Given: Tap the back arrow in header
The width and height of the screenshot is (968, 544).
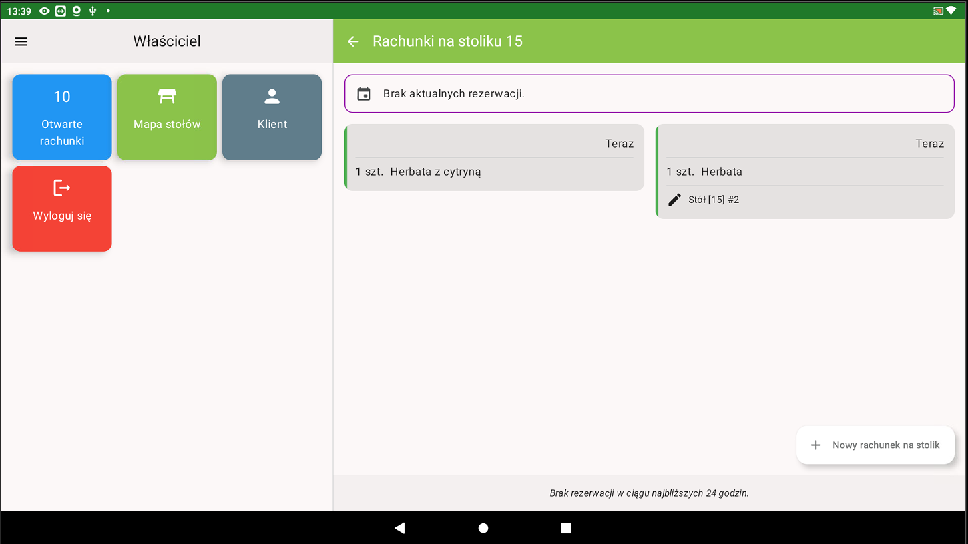Looking at the screenshot, I should click(x=353, y=41).
